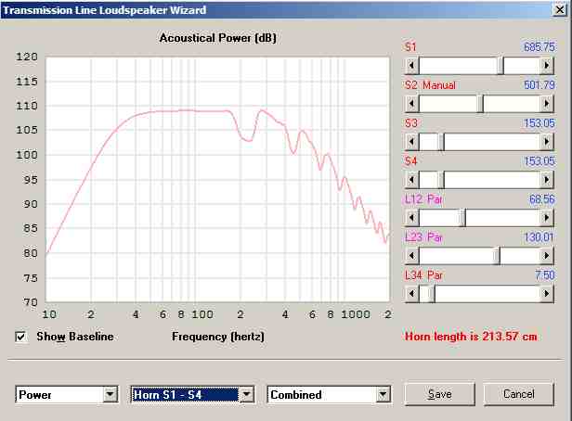Increase S1 with the right scroll arrow

(546, 66)
